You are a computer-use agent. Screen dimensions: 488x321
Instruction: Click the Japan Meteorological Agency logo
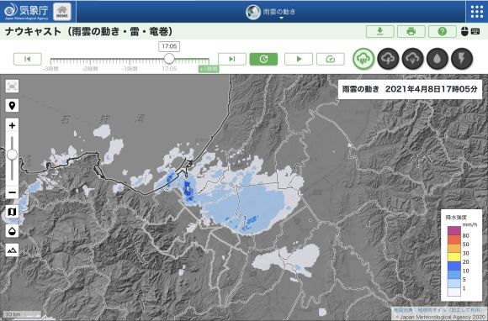(26, 12)
